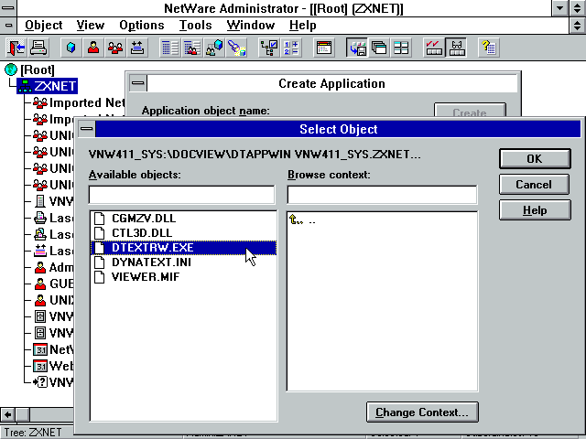Click the Save Settings disk toolbar icon
This screenshot has width=586, height=439.
point(357,48)
